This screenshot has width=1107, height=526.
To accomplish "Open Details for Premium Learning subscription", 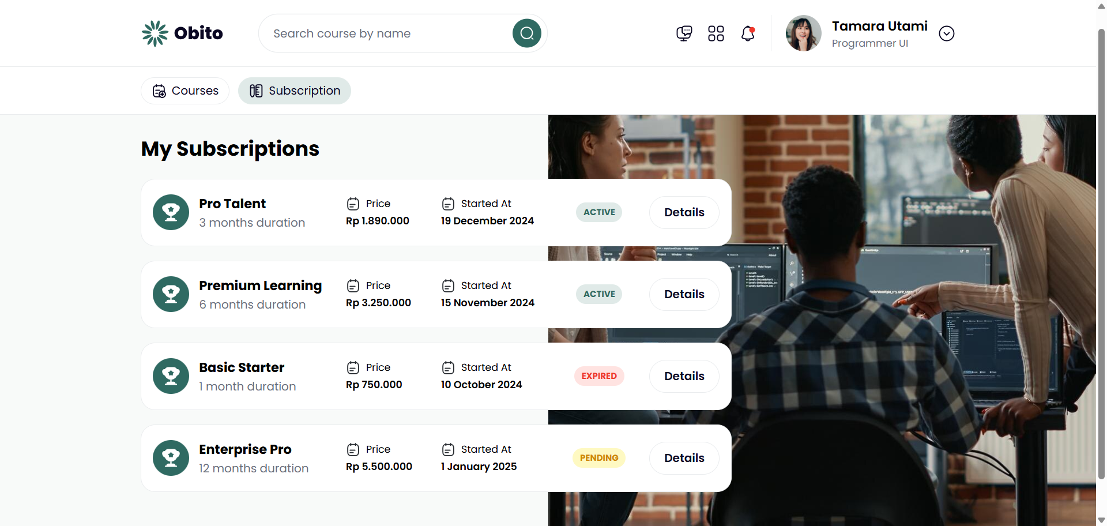I will (x=684, y=294).
